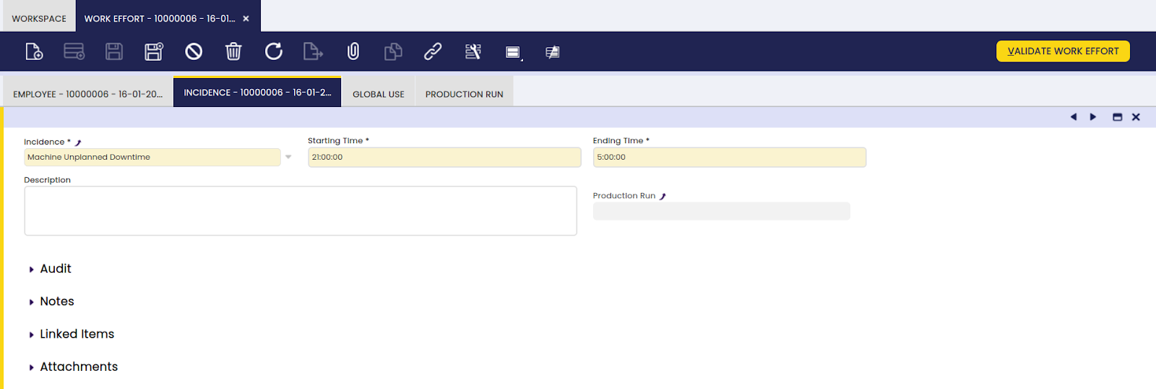Expand the Linked Items section

(77, 334)
